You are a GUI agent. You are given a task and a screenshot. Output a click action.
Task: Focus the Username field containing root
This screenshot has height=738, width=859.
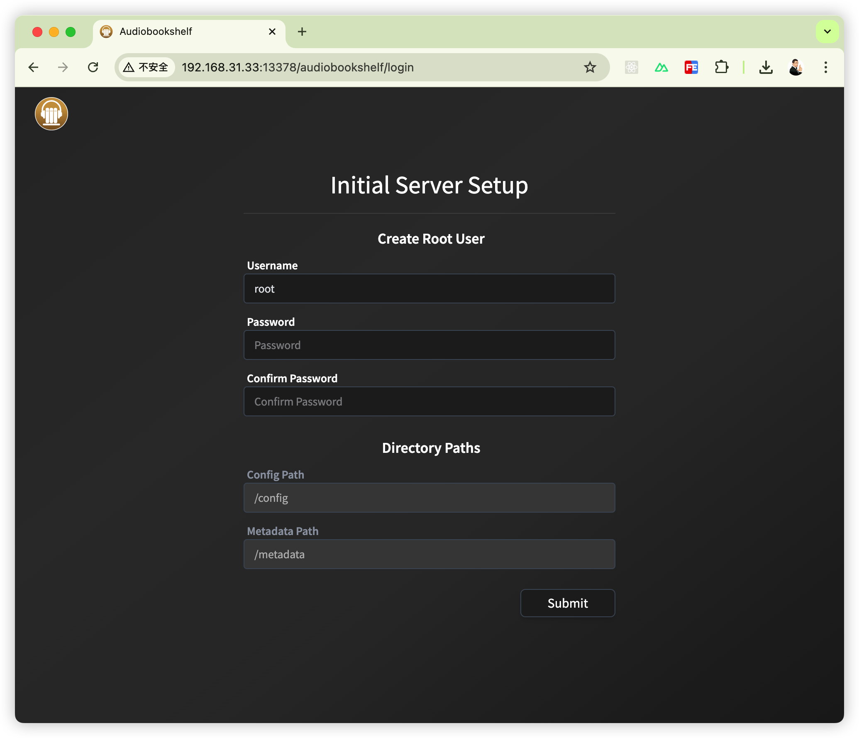click(429, 289)
